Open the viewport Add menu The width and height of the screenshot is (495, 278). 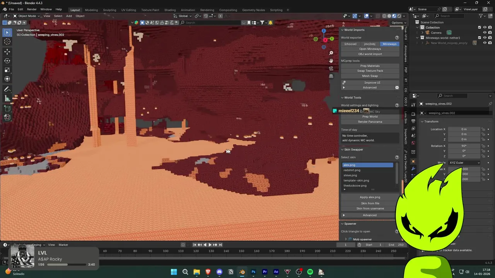click(x=69, y=16)
